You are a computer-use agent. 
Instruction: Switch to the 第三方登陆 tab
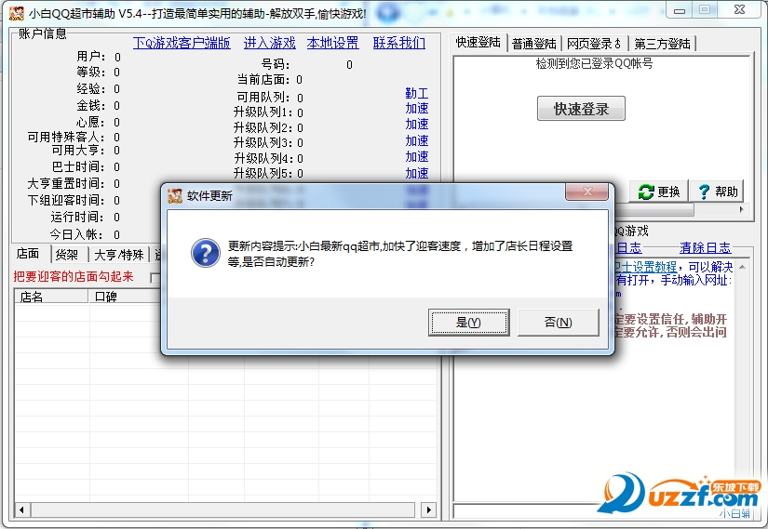(662, 44)
